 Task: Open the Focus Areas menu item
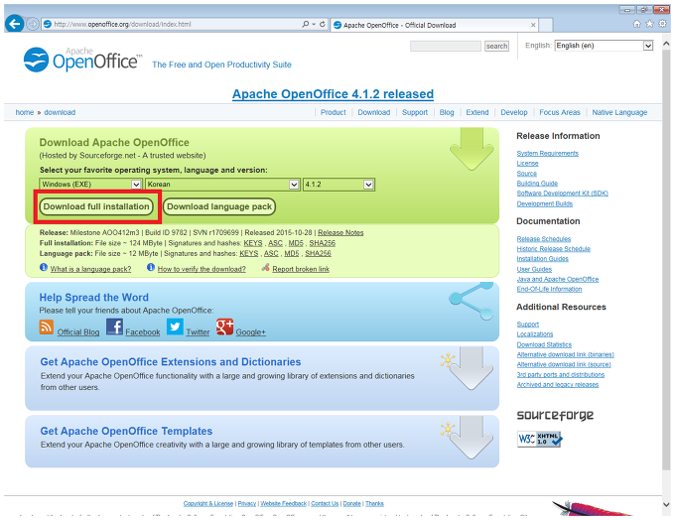click(560, 112)
